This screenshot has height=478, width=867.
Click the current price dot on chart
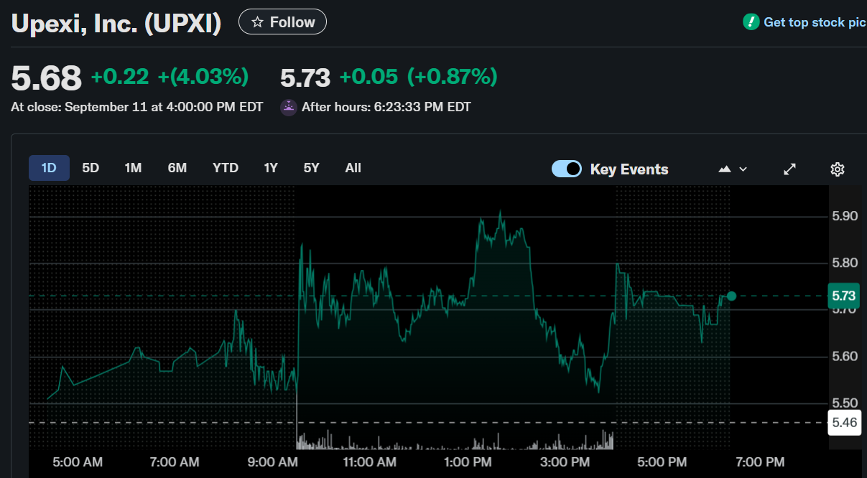731,296
